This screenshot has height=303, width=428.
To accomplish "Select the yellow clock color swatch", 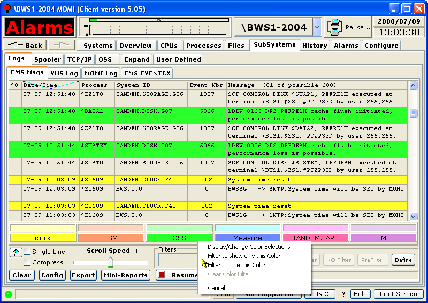I will coord(43,238).
